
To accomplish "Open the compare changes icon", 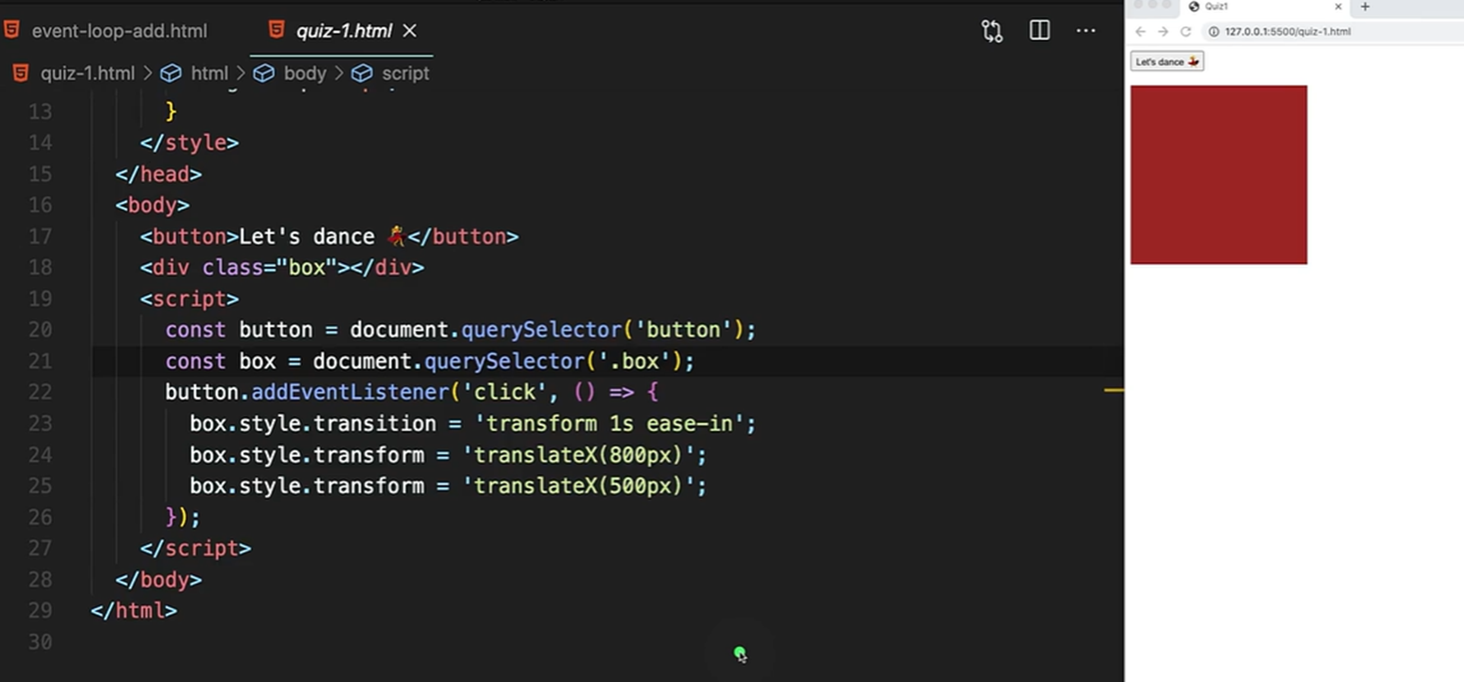I will [992, 31].
